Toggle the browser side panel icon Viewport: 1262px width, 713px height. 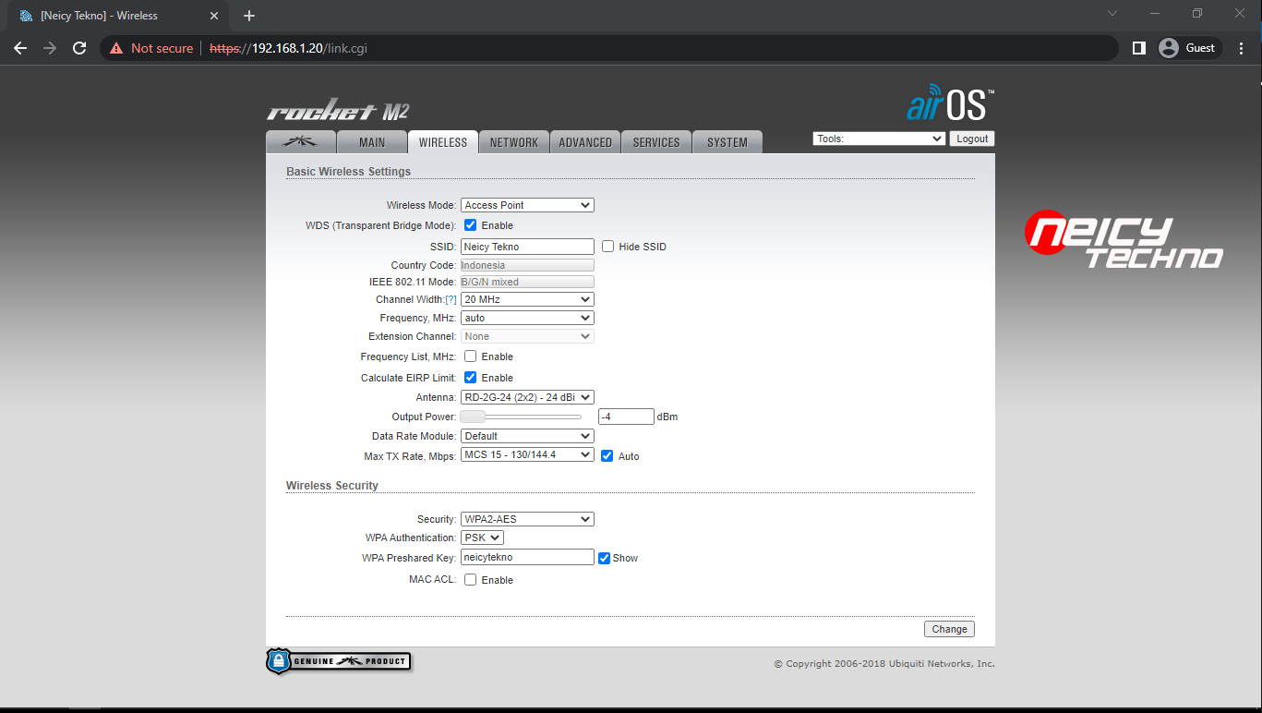[x=1139, y=48]
